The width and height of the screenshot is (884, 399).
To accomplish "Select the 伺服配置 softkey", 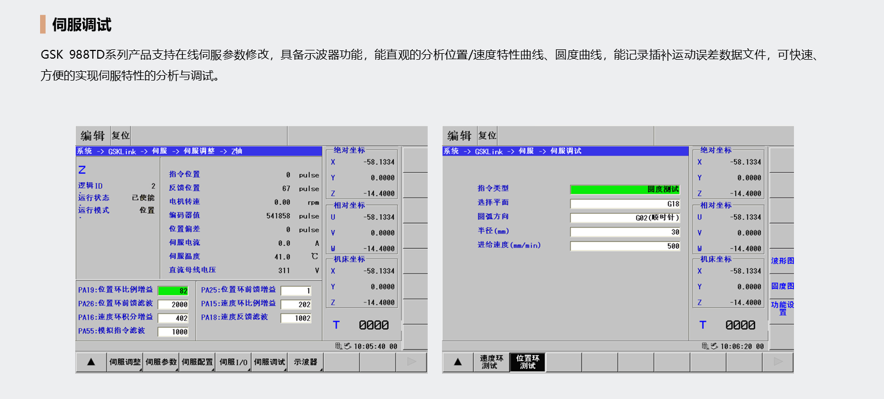I will [x=197, y=362].
